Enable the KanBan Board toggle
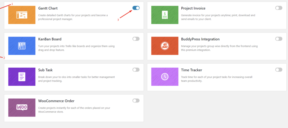Viewport: 288px width, 128px height. [136, 39]
